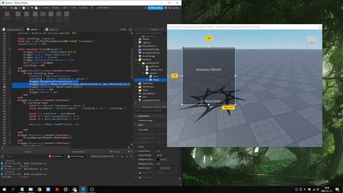The height and width of the screenshot is (193, 343).
Task: Expand the Lighting node in Explorer
Action: [136, 42]
